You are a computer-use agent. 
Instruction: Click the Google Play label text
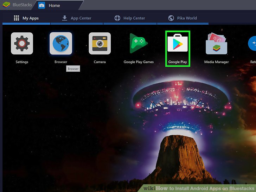coord(178,62)
